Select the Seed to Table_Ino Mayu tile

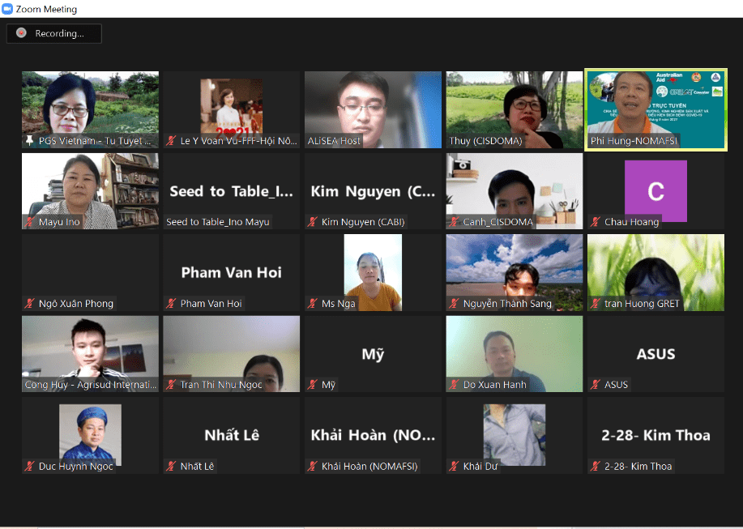231,192
